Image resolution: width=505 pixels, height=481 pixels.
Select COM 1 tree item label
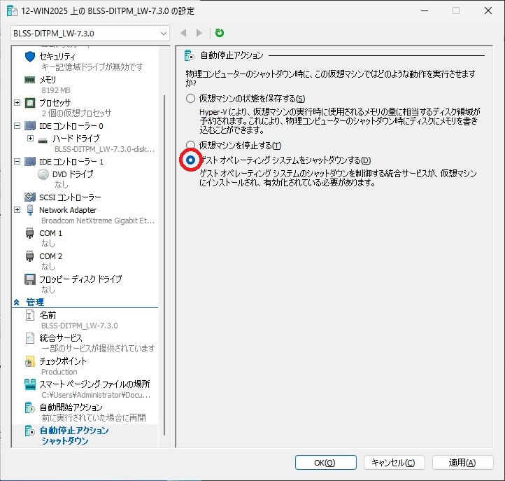50,233
